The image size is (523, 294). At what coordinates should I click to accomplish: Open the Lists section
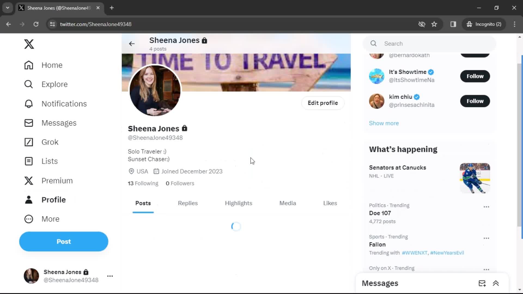(29, 161)
